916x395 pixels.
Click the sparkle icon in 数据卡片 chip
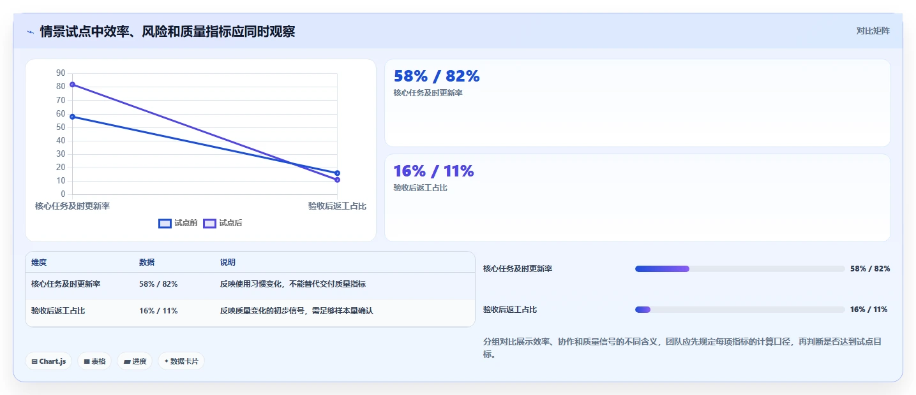pyautogui.click(x=166, y=361)
